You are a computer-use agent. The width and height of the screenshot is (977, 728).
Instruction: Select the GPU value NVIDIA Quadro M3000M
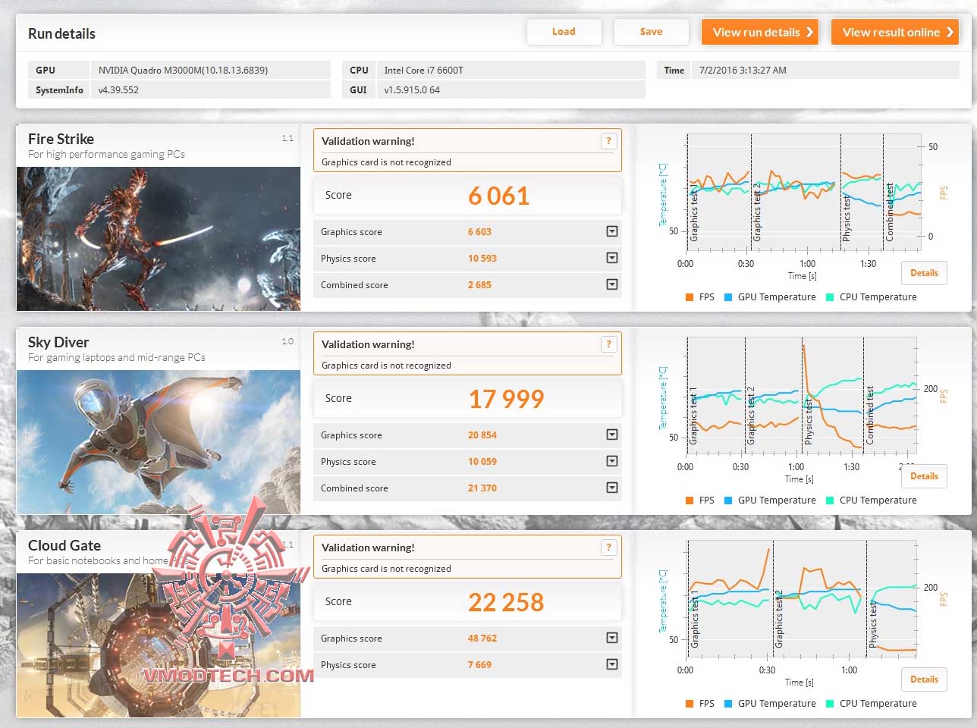[x=183, y=70]
